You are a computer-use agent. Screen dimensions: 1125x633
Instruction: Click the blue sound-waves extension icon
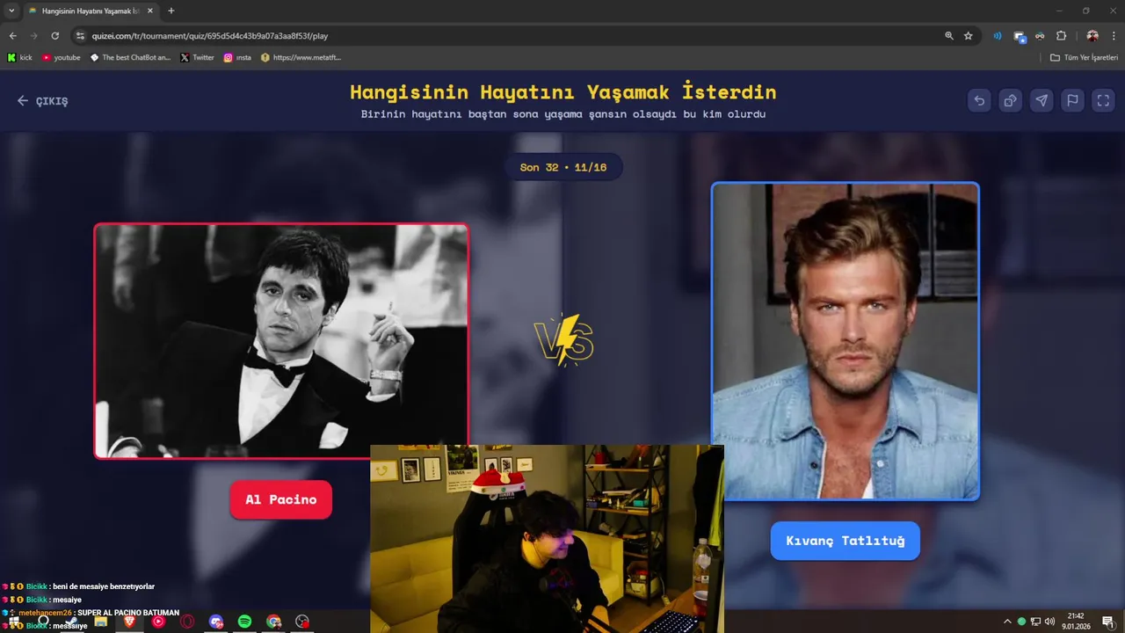tap(998, 36)
